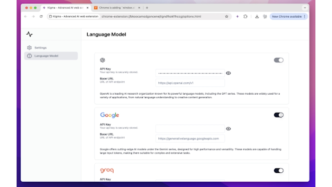Viewport: 332px width, 187px height.
Task: Click the Kigma extension sparkle icon in toolbar
Action: coord(237,17)
